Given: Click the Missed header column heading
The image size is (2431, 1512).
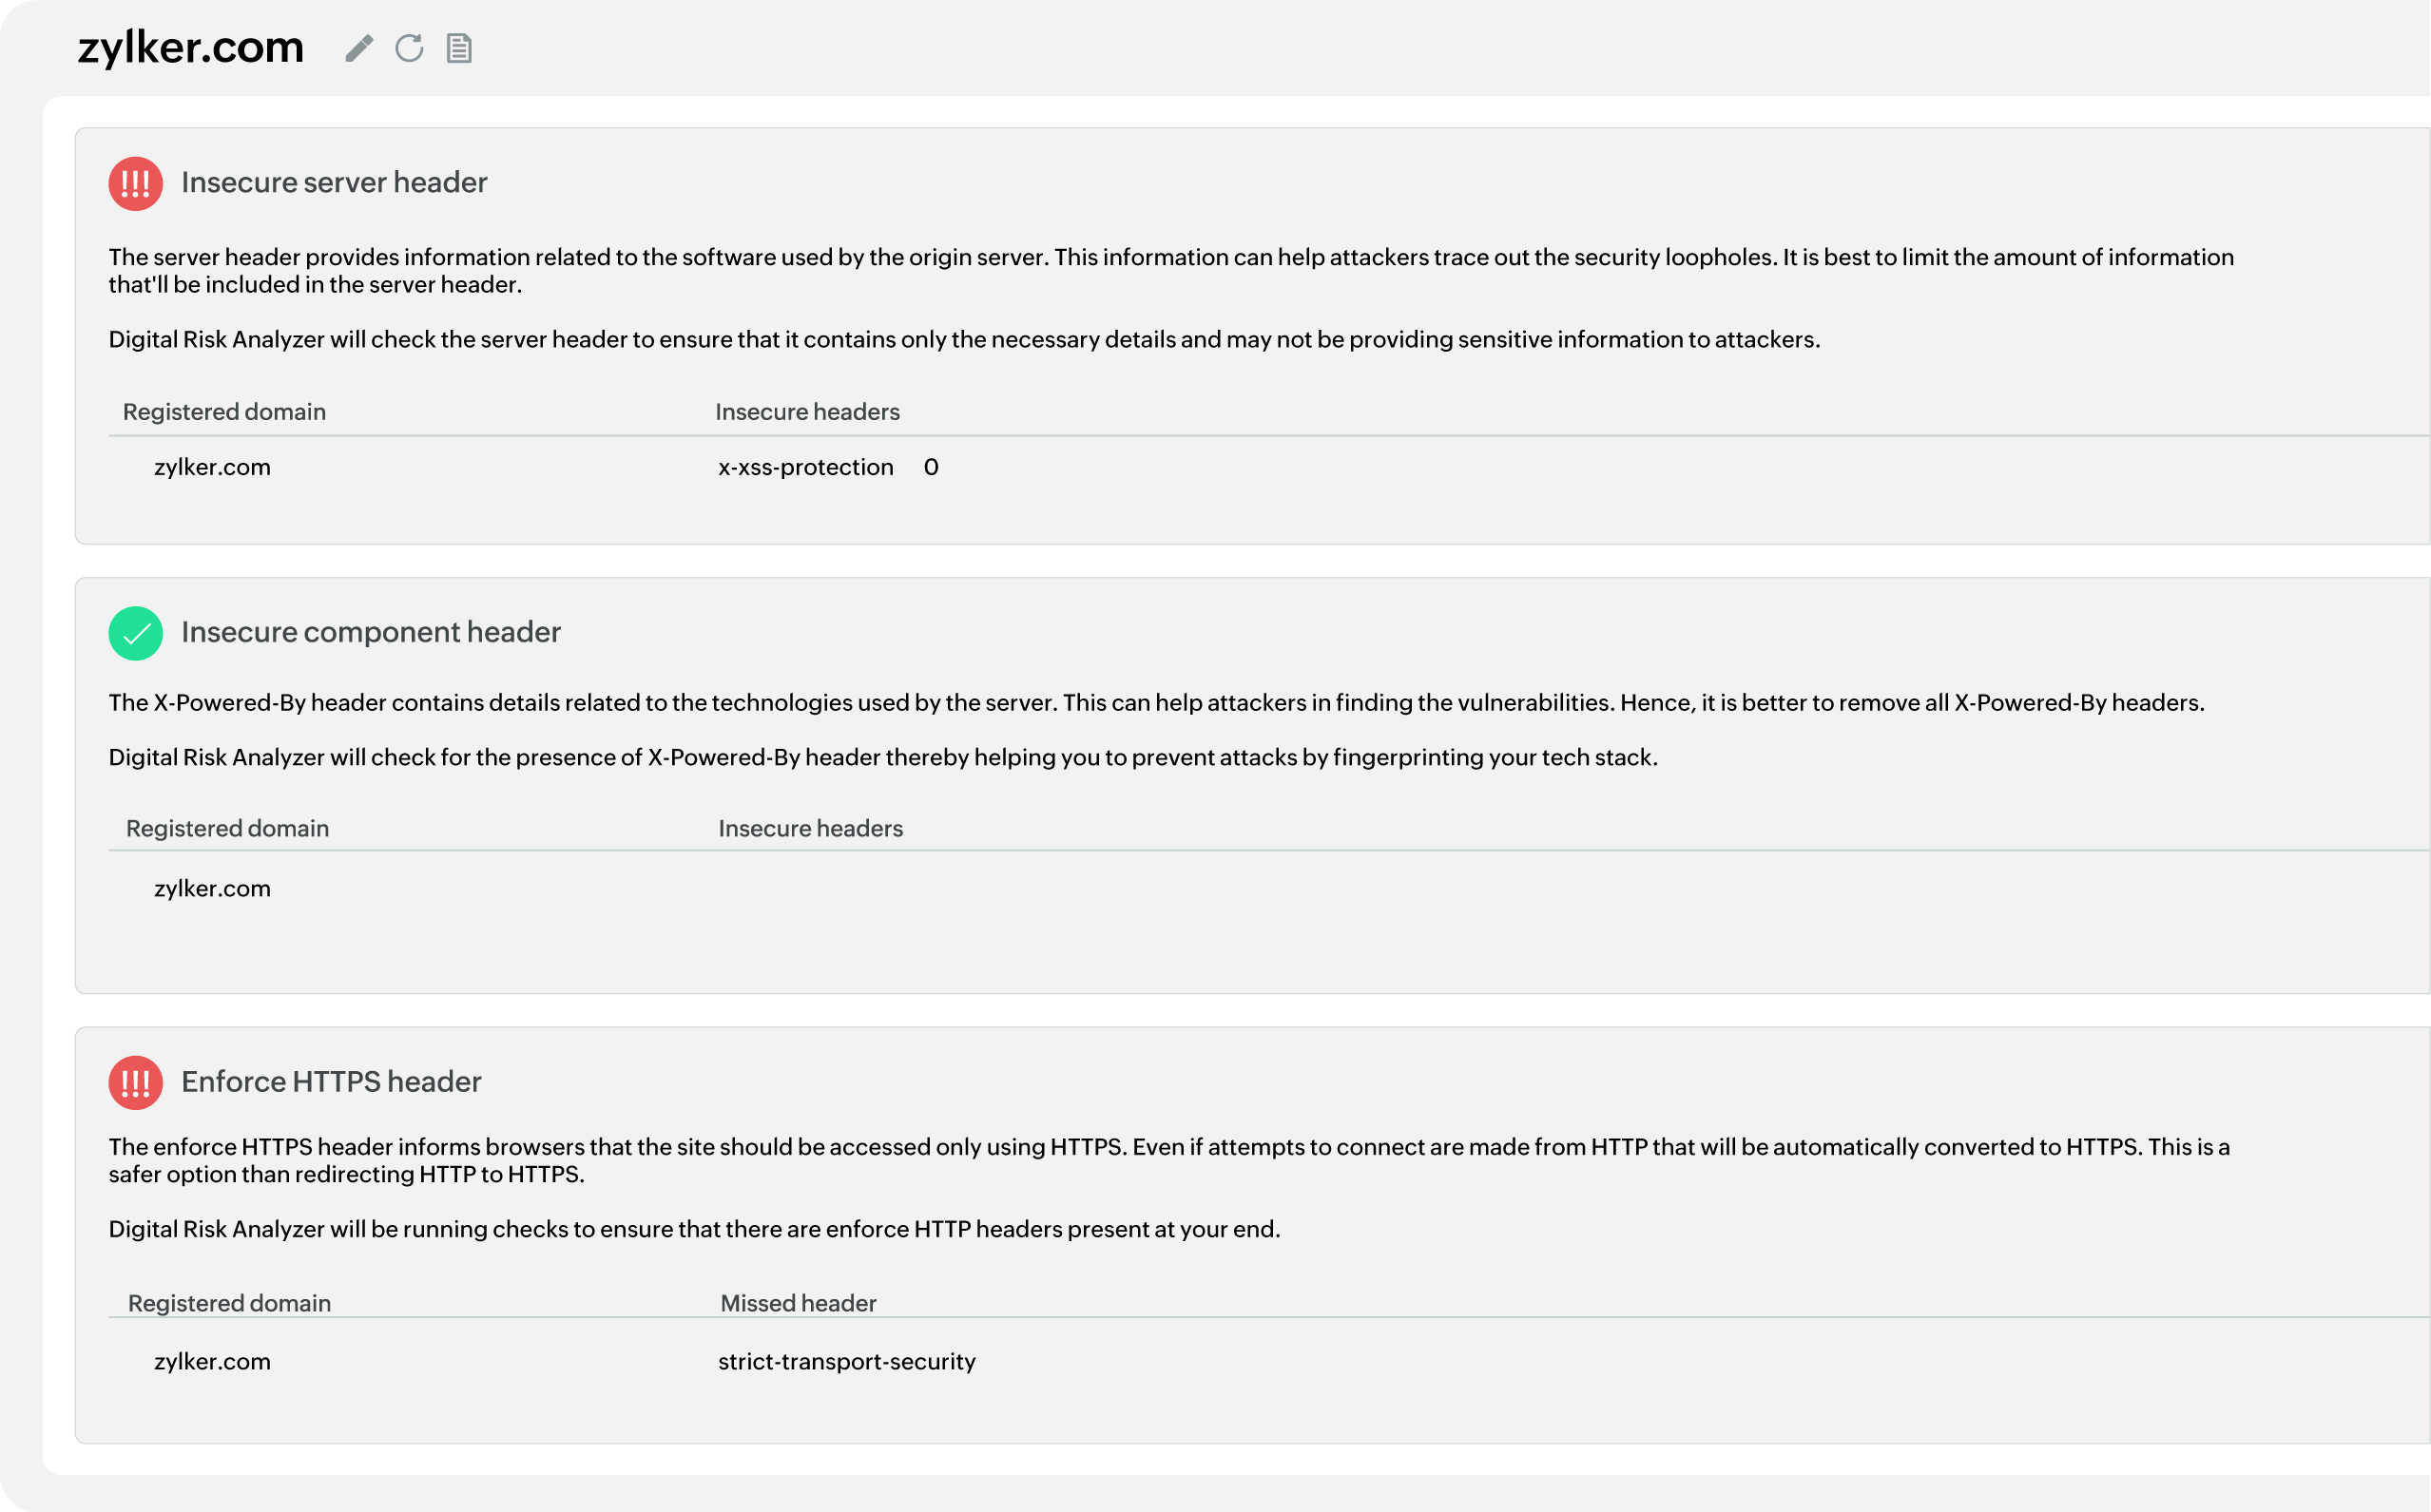Looking at the screenshot, I should pos(799,1303).
